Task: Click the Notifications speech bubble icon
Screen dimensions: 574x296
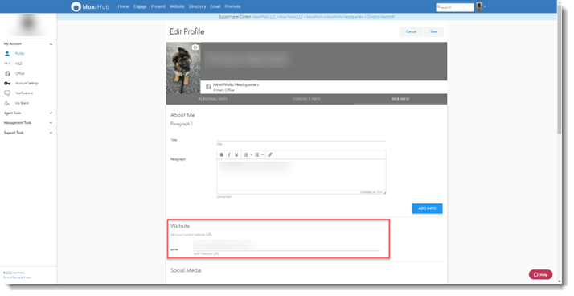Action: [x=7, y=93]
